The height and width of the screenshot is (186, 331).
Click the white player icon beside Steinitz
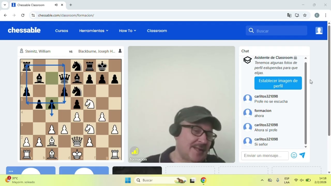[21, 51]
